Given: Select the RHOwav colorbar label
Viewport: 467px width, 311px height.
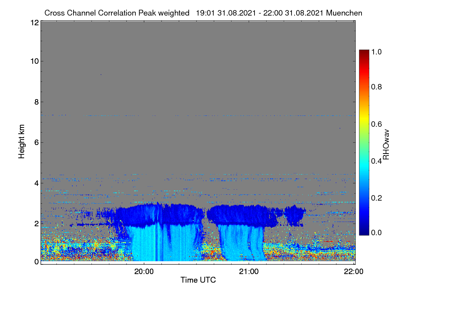Looking at the screenshot, I should [386, 144].
